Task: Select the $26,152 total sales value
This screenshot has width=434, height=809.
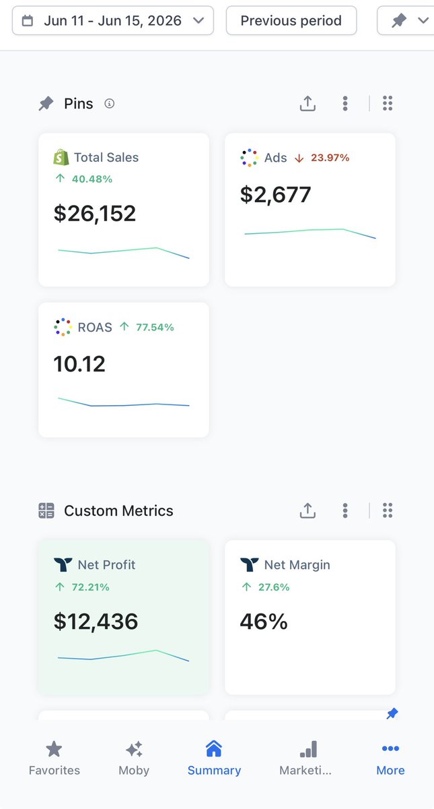Action: 95,214
